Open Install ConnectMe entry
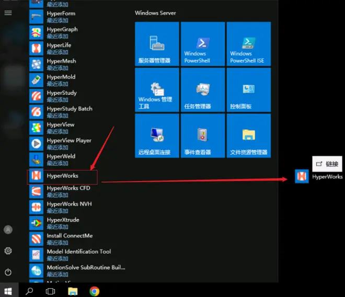 pyautogui.click(x=77, y=239)
